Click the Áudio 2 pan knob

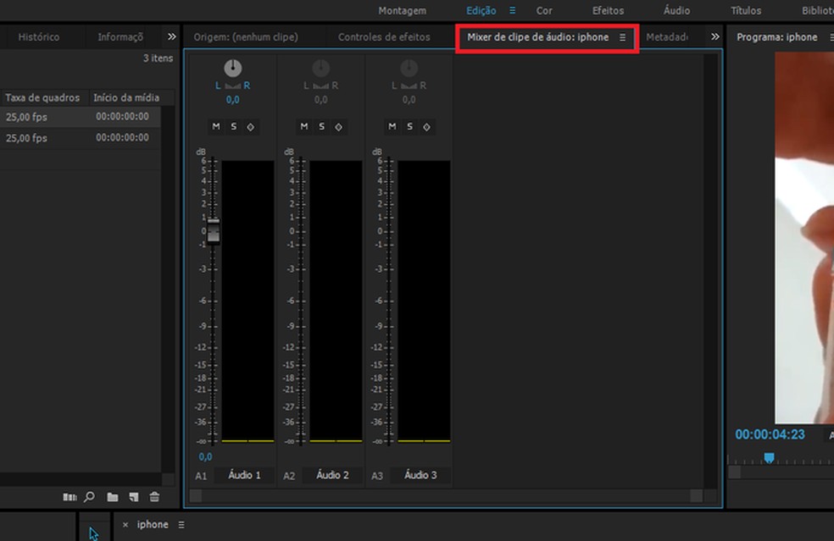(x=320, y=68)
